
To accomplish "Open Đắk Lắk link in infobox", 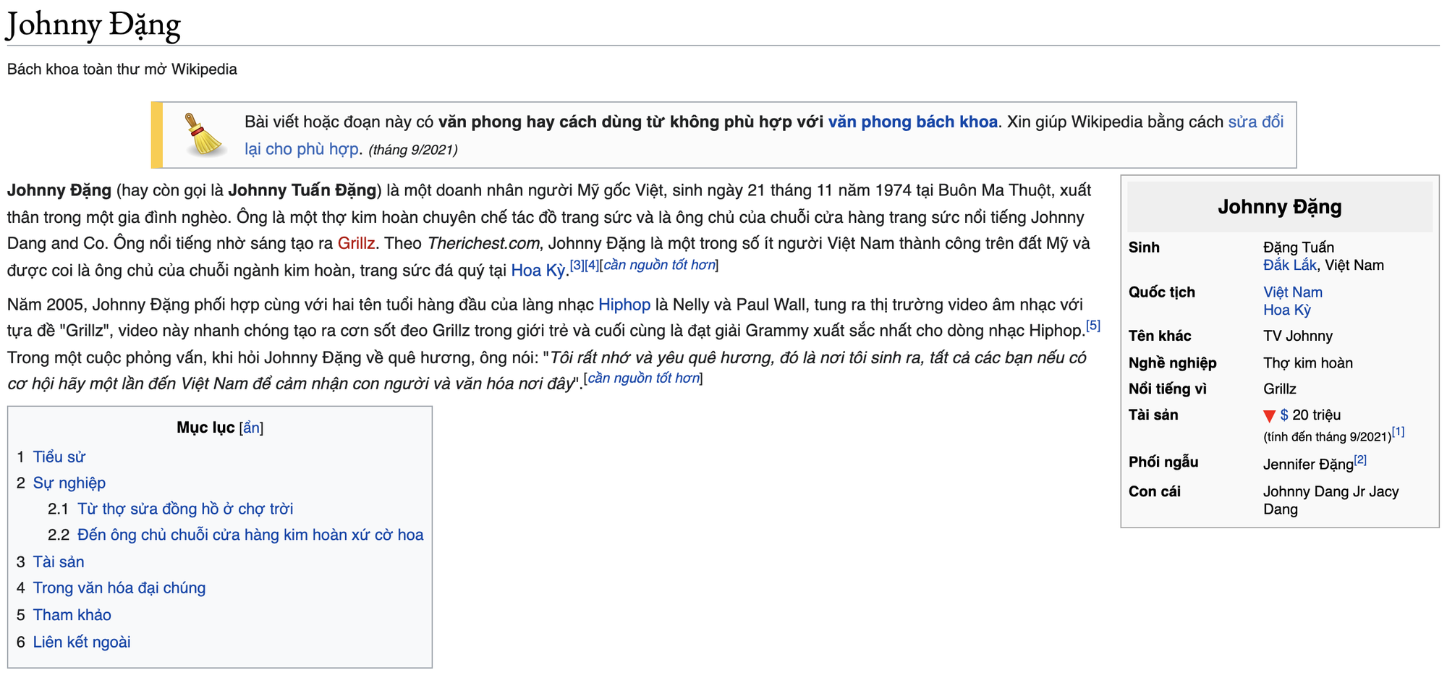I will point(1289,266).
